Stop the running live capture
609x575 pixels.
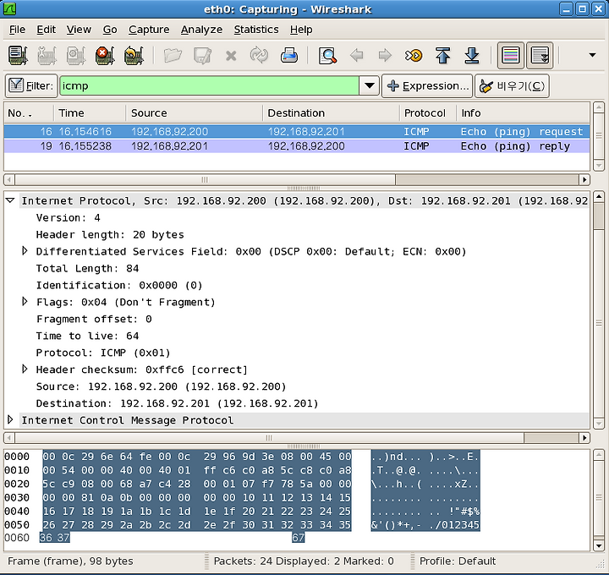coord(105,56)
